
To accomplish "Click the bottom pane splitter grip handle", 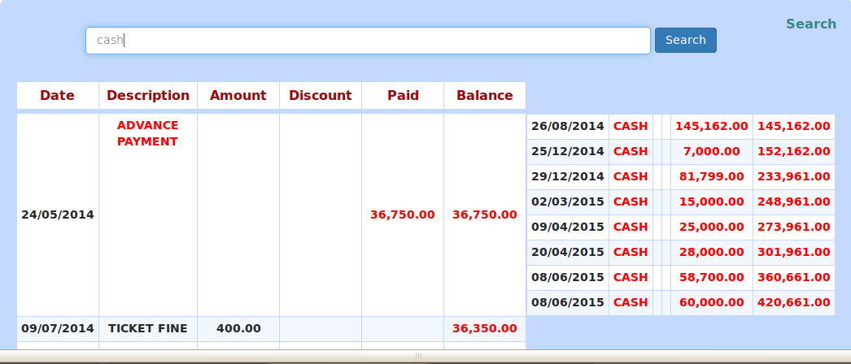I will click(x=418, y=356).
